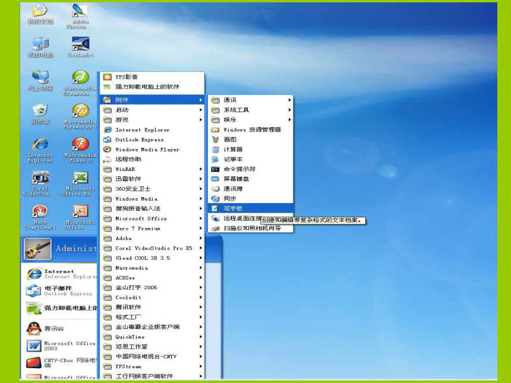Viewport: 511px width, 383px height.
Task: Launch Macromedia Dreamweaver desktop shortcut
Action: 80,83
